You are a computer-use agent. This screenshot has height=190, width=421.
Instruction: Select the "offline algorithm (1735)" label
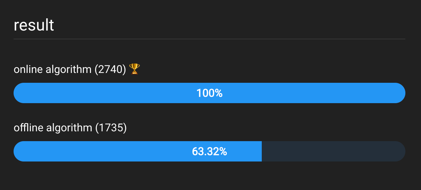click(x=70, y=128)
